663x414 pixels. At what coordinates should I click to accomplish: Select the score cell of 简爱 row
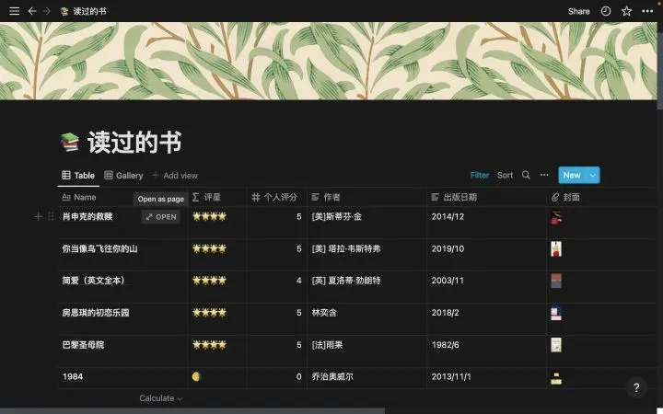[277, 287]
